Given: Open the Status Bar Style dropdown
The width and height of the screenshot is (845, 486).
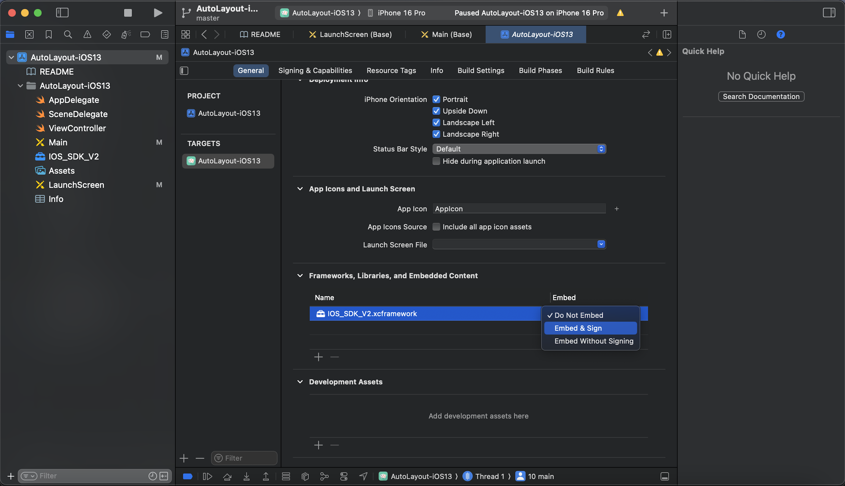Looking at the screenshot, I should 519,149.
